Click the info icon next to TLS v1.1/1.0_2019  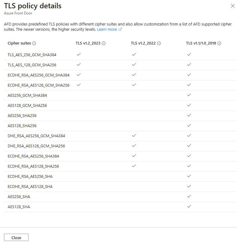[x=219, y=43]
